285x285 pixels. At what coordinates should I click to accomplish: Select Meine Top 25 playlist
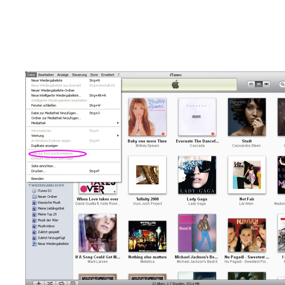click(x=44, y=214)
